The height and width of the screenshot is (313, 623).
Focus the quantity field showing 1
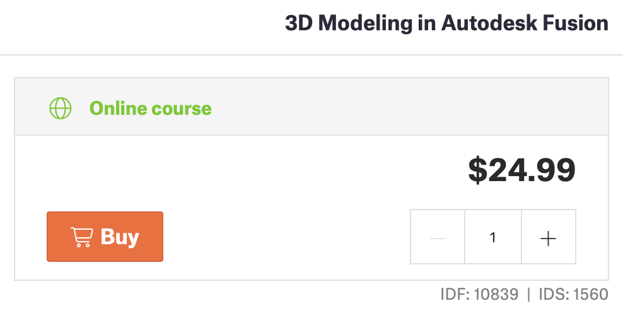pos(493,238)
